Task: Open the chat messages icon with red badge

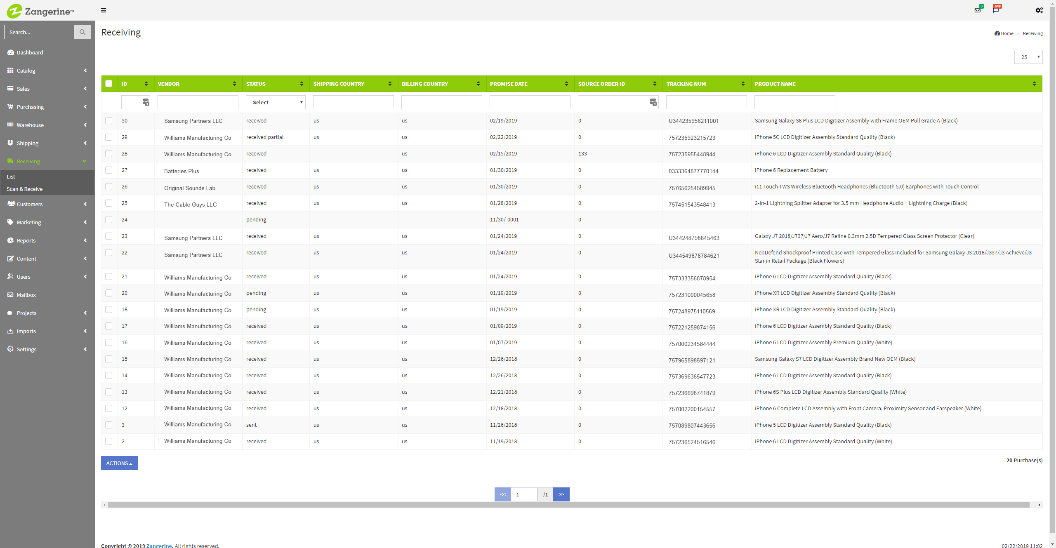Action: pos(996,10)
